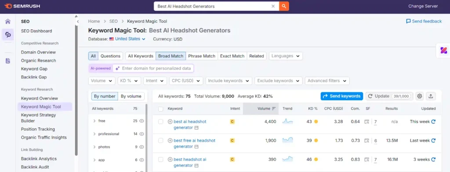Toggle eye icon for the photos group
Screen dimensions: 450x172
(142, 147)
